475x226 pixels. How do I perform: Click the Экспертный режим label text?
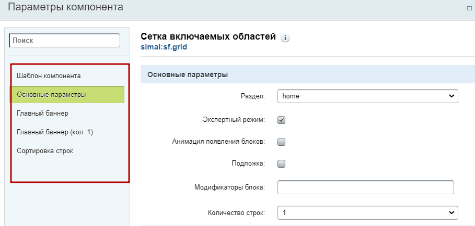[234, 120]
